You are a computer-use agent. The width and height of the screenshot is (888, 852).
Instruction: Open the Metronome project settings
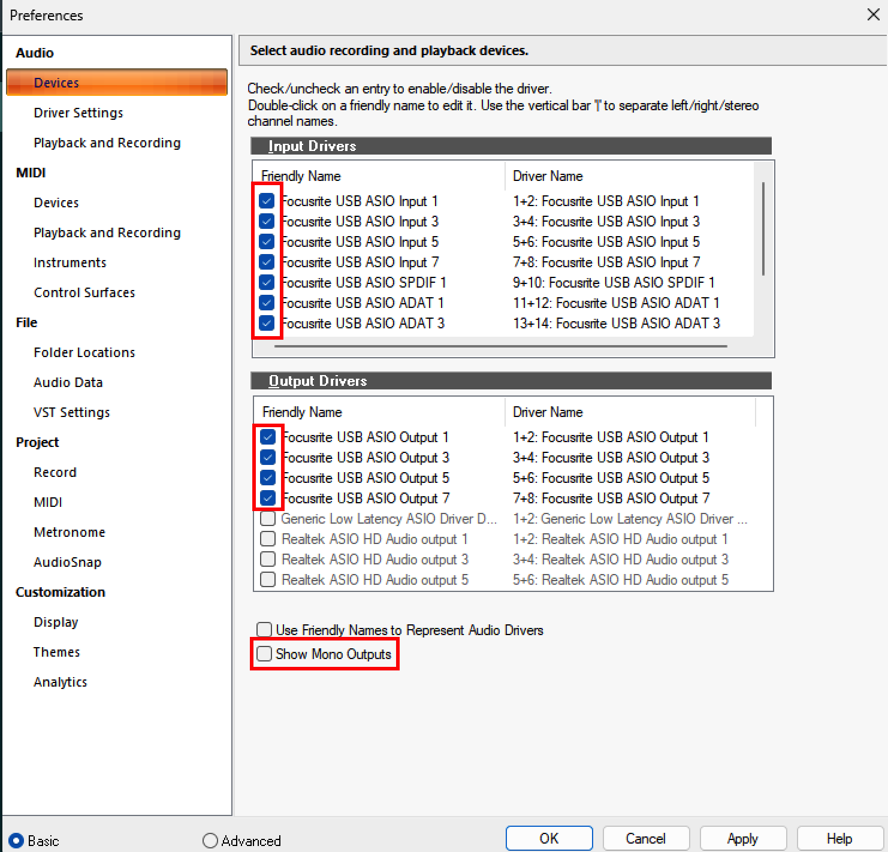point(69,532)
